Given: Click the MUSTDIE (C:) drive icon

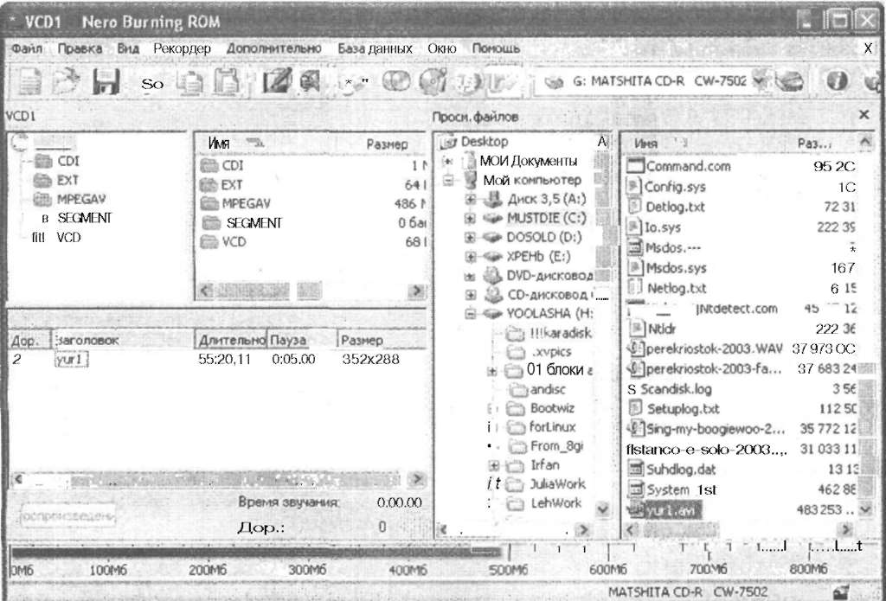Looking at the screenshot, I should click(x=492, y=219).
